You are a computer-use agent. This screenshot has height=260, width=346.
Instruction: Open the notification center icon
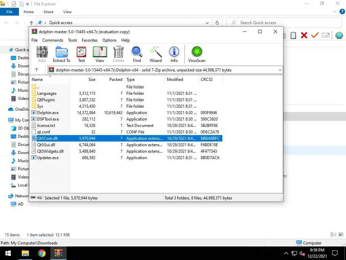335,253
